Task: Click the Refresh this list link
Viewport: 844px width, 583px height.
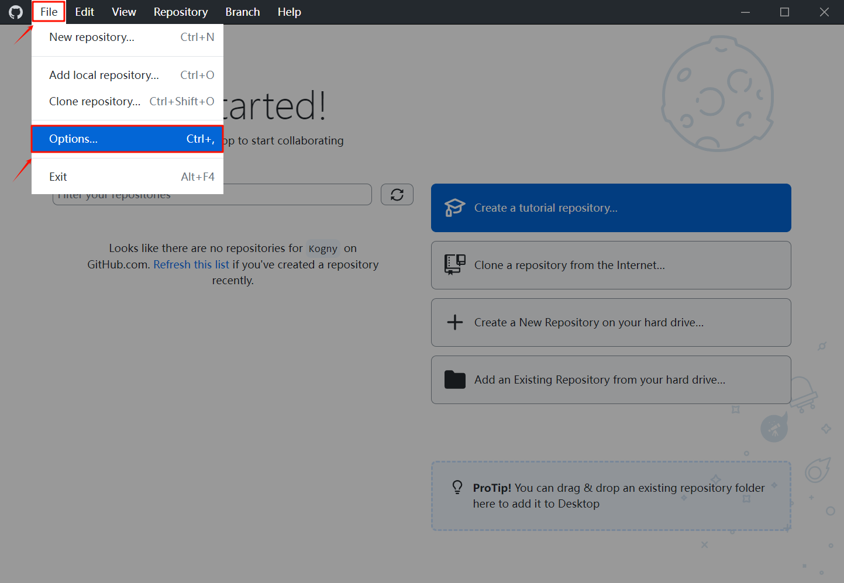Action: point(191,264)
